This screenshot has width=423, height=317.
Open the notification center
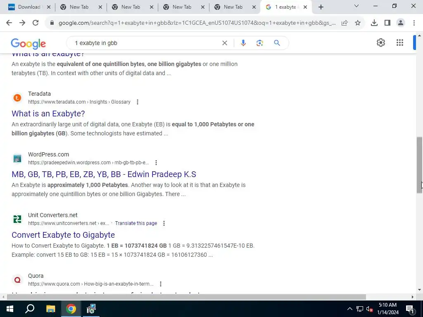coord(410,309)
